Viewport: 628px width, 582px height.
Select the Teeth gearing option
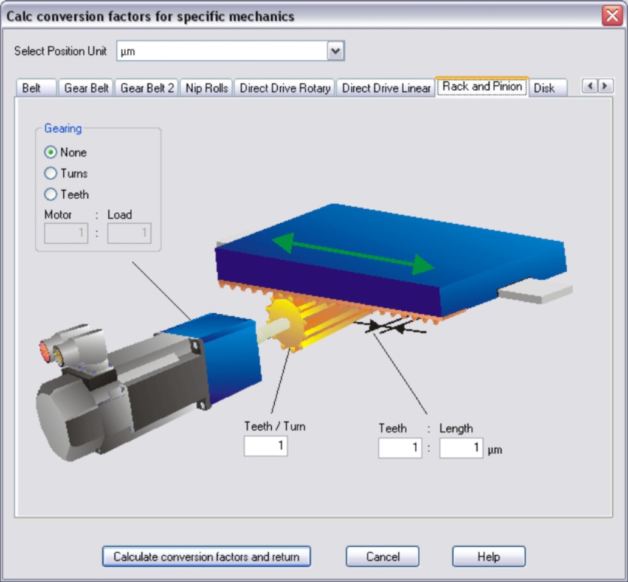51,195
